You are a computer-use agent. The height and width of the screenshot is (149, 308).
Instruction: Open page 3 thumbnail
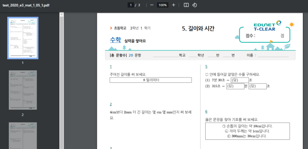(23, 135)
